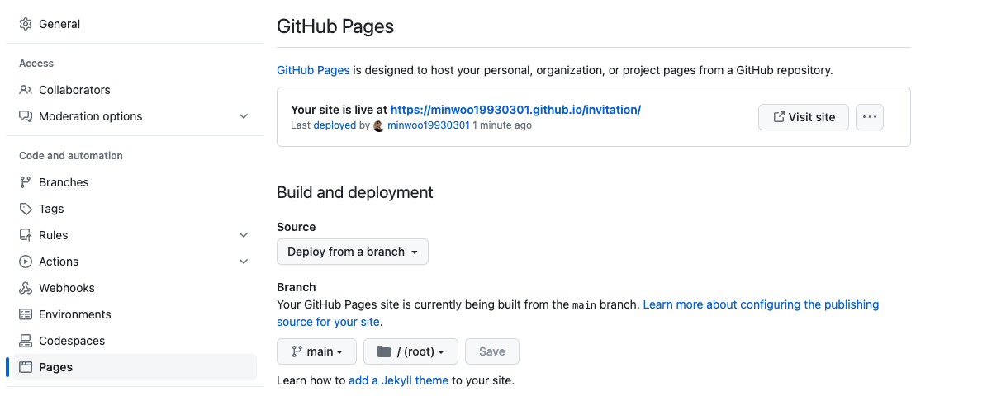Open the Learn more about configuring publishing source link
Screen dimensions: 987x396
point(578,313)
